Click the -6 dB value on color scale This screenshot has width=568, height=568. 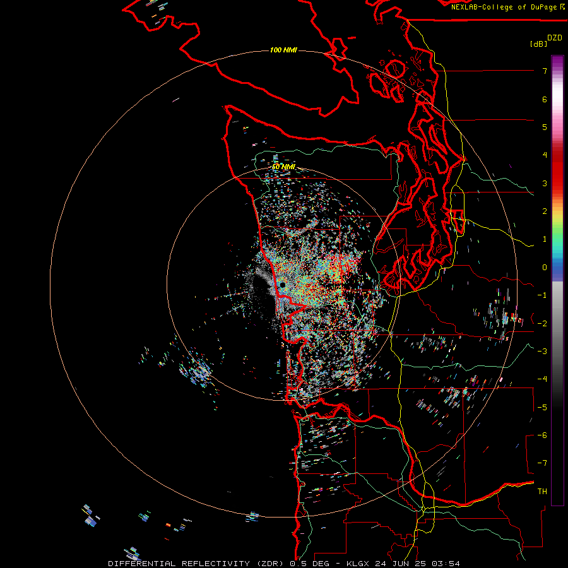tap(542, 435)
